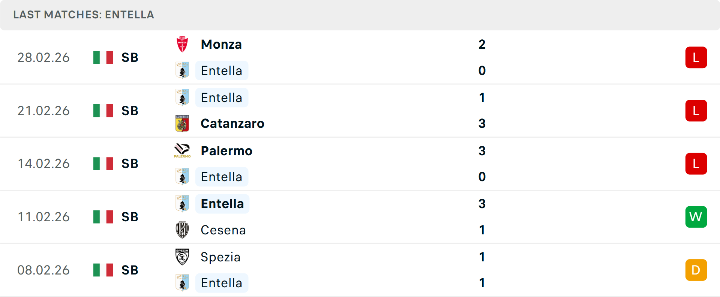Click the Italian flag beside the Spezia match
This screenshot has height=297, width=720.
tap(103, 270)
